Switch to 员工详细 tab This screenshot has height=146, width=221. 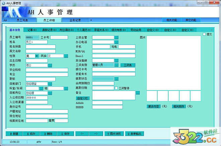pos(49,20)
